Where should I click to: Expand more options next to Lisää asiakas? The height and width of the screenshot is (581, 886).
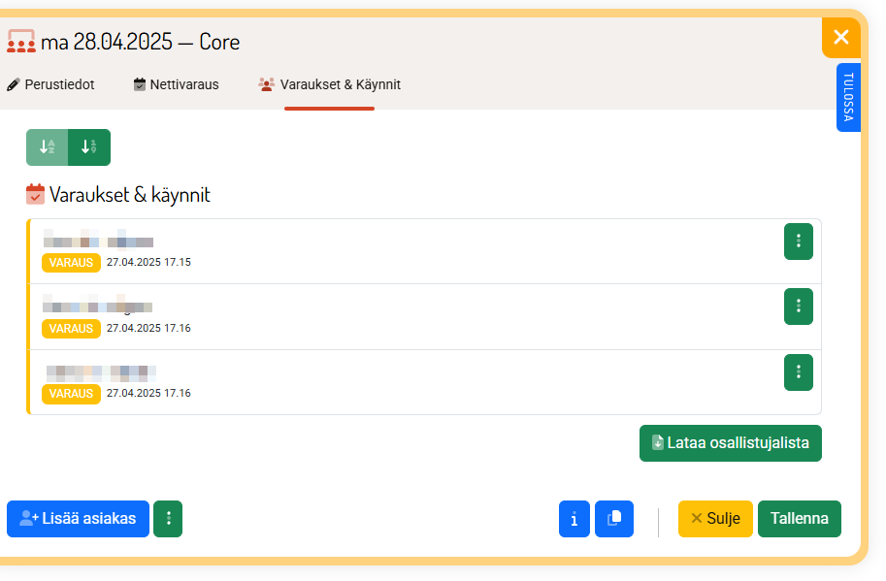coord(168,519)
